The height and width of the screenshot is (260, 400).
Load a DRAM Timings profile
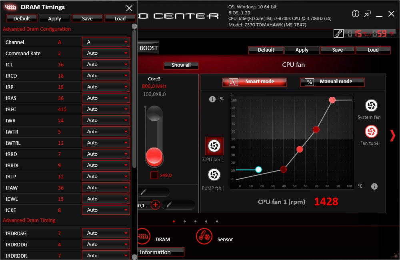120,19
